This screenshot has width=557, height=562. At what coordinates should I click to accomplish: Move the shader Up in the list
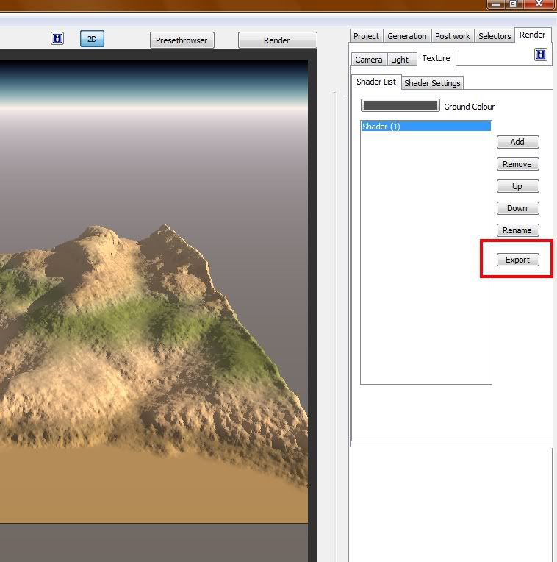517,186
